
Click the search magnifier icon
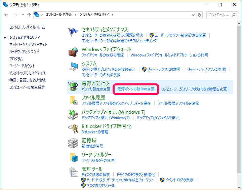pyautogui.click(x=234, y=15)
